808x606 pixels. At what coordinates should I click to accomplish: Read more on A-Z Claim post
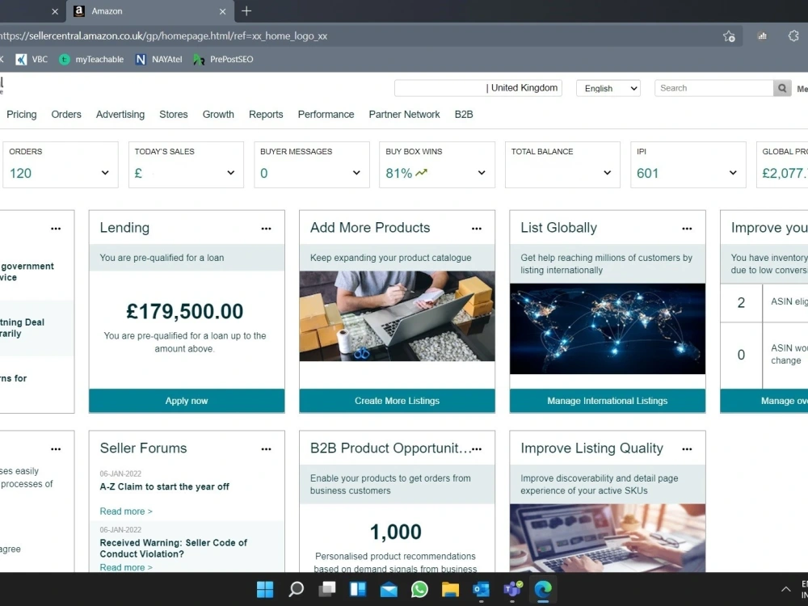126,511
